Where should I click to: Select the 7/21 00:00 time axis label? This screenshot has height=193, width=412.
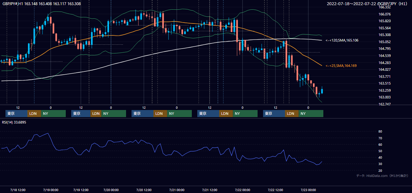[177, 190]
